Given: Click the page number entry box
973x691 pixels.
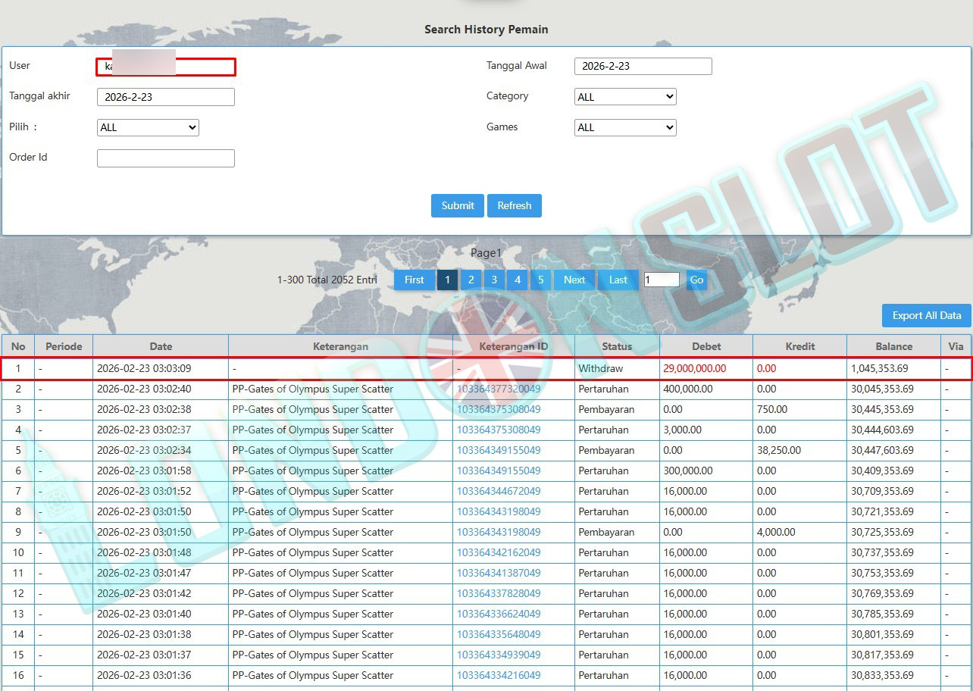Looking at the screenshot, I should pos(661,280).
